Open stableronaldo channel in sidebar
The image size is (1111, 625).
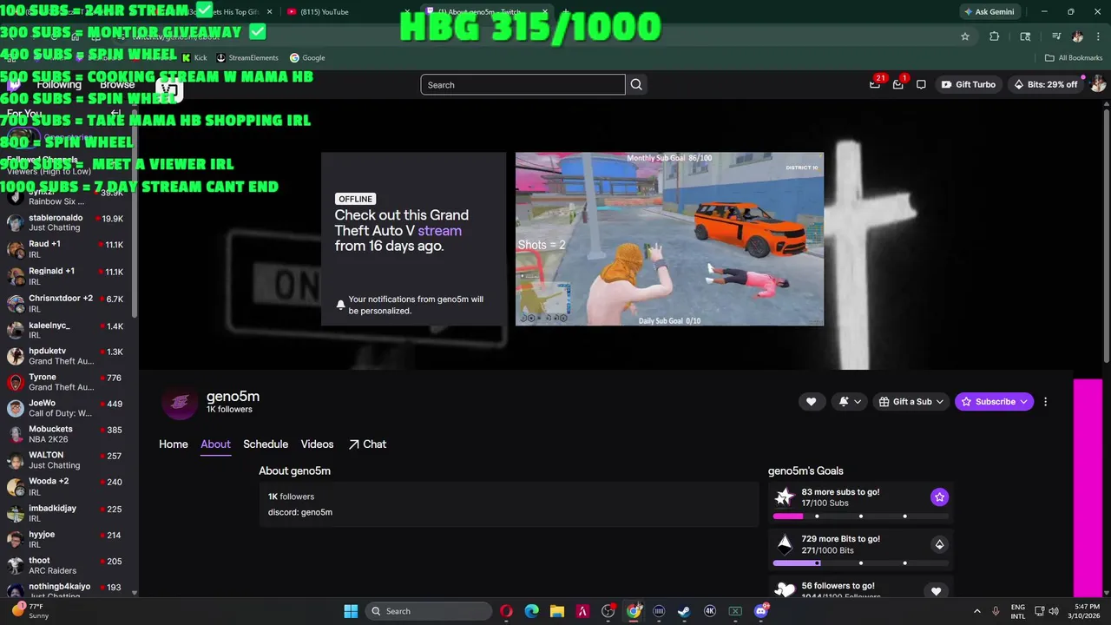click(67, 223)
